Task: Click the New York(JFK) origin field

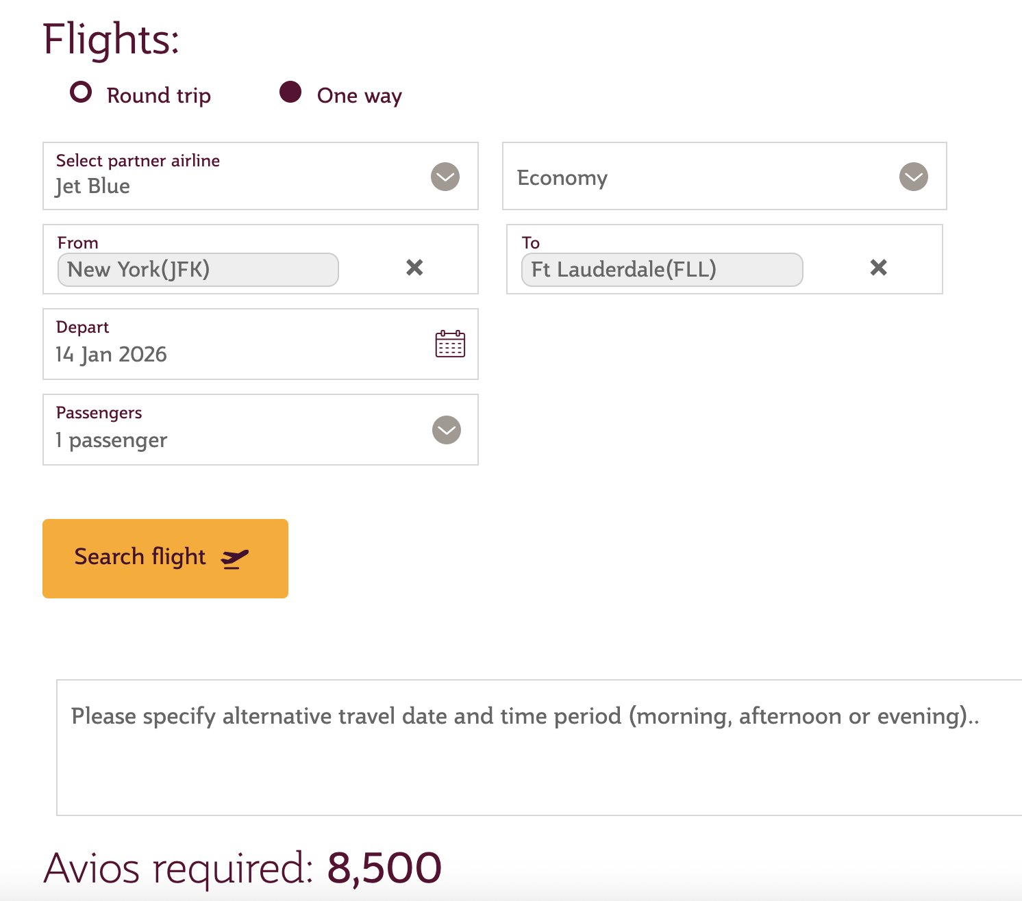Action: pyautogui.click(x=198, y=270)
